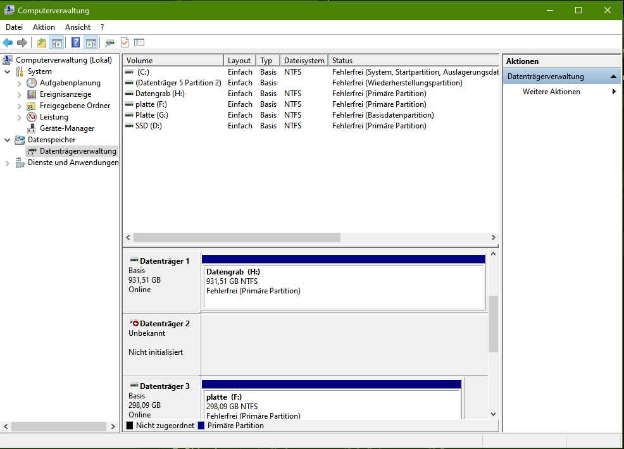Open the ? help menu
This screenshot has width=624, height=449.
(103, 27)
